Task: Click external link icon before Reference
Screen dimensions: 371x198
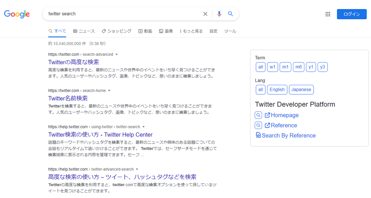Action: (267, 125)
